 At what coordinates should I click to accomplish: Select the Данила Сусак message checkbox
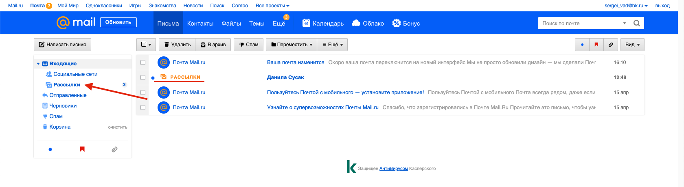(x=143, y=77)
